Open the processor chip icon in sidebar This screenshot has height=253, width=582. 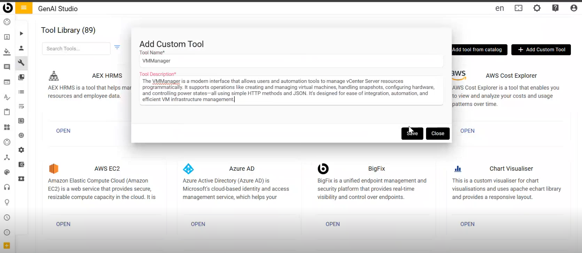pos(21,135)
